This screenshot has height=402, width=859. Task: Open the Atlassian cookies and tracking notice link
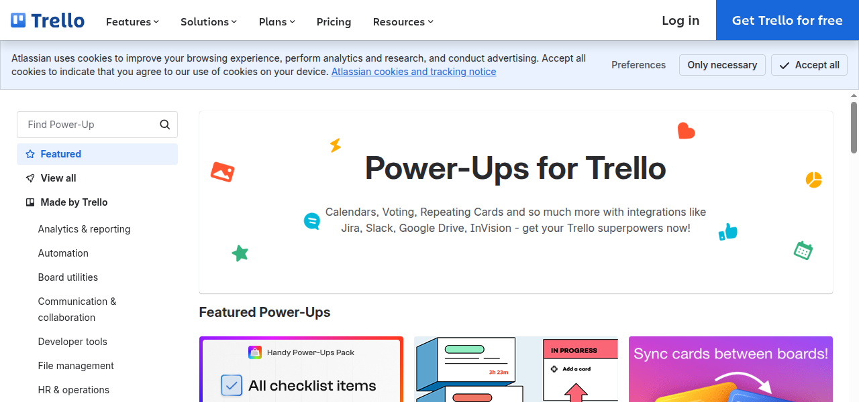click(x=413, y=72)
